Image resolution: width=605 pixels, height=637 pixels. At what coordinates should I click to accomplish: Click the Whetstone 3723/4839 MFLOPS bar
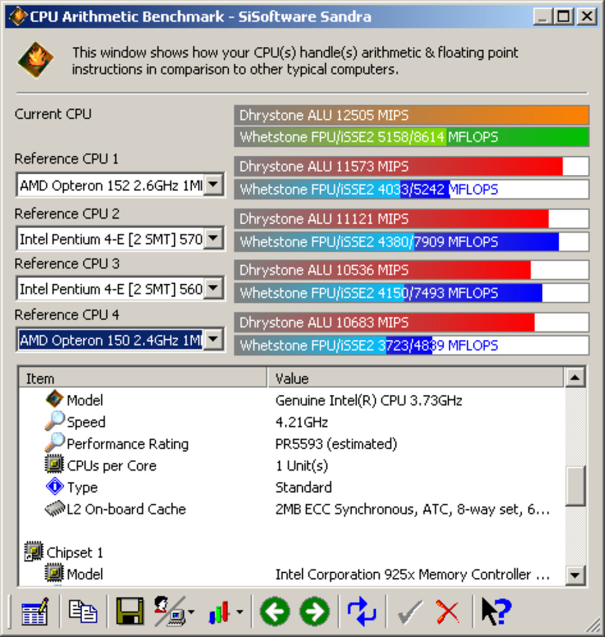(412, 345)
